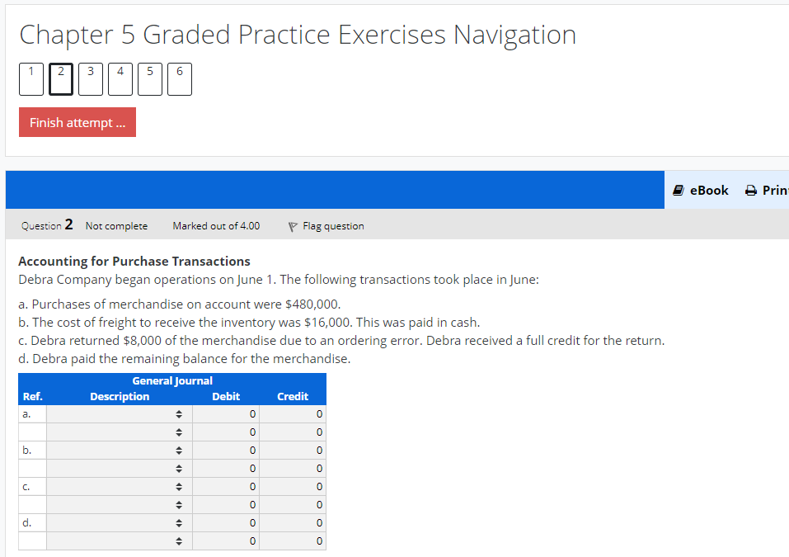Navigate to question 1
This screenshot has width=789, height=557.
coord(31,78)
